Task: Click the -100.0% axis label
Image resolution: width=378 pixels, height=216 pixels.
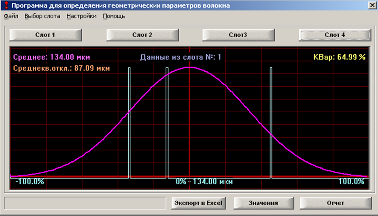Action: click(30, 182)
